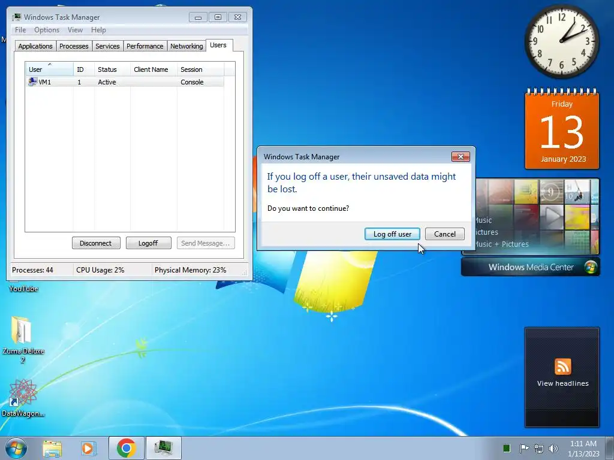614x460 pixels.
Task: Open the Action Center flag icon
Action: pos(523,448)
